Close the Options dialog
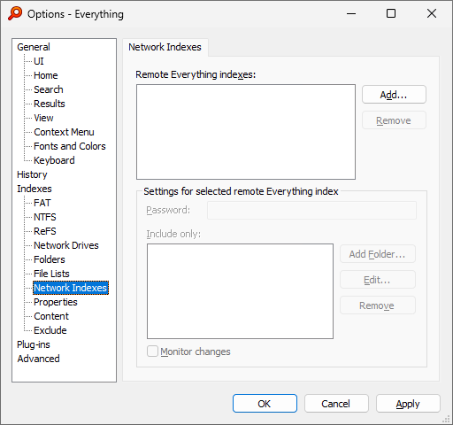Image resolution: width=453 pixels, height=425 pixels. (x=432, y=13)
